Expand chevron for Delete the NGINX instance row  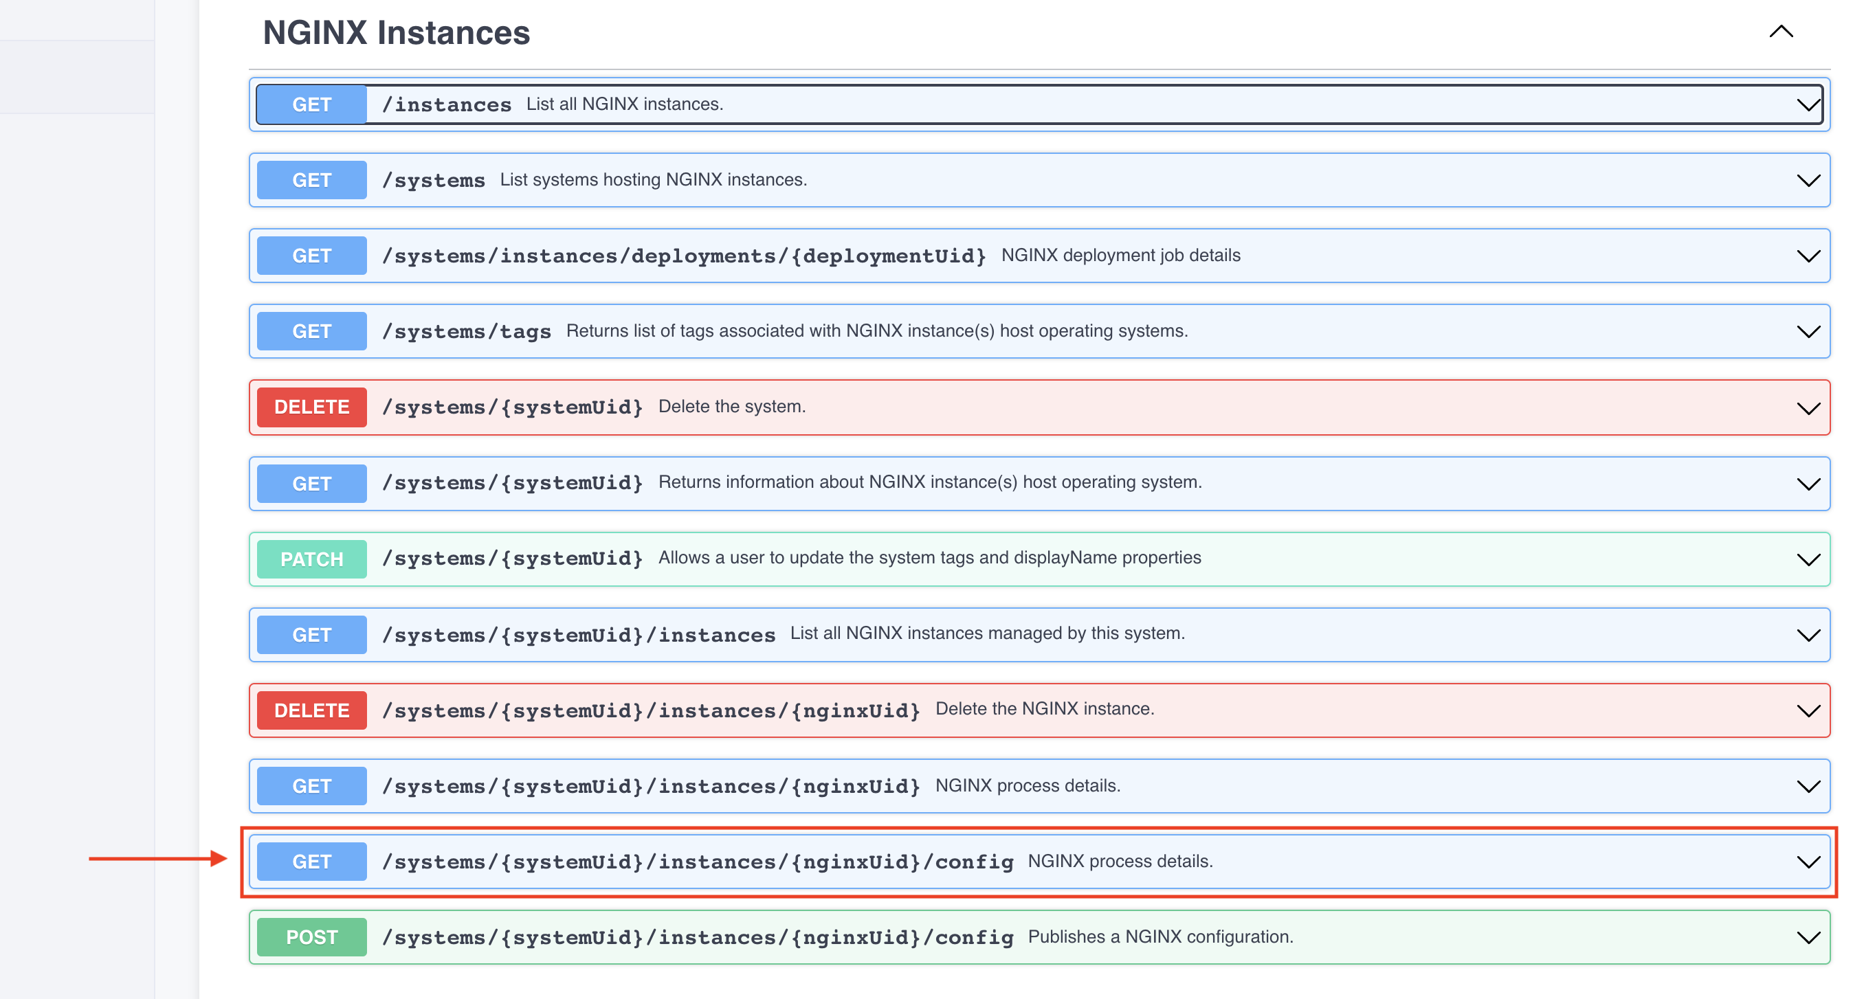[1808, 710]
